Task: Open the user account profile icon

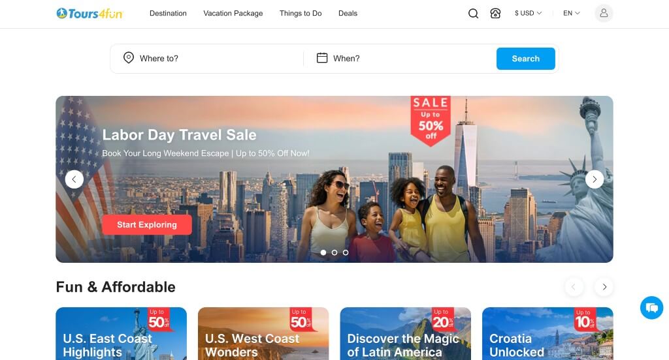Action: tap(604, 13)
